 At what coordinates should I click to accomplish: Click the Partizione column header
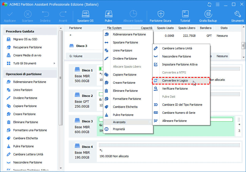click(76, 28)
